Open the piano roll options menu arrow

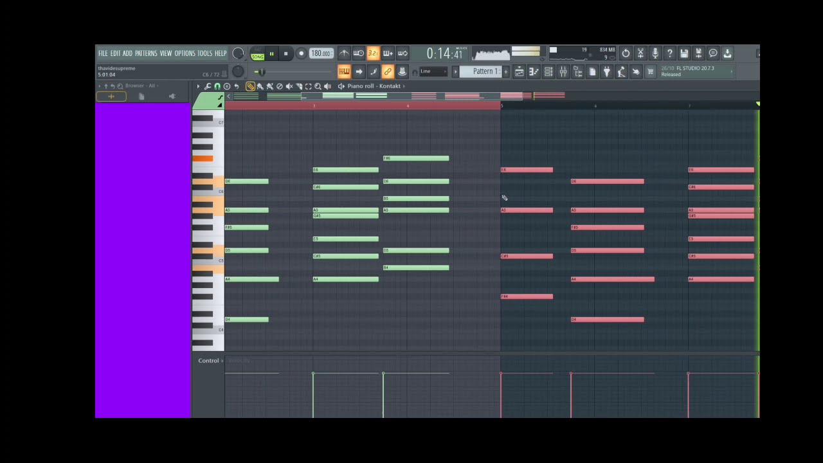(x=198, y=86)
